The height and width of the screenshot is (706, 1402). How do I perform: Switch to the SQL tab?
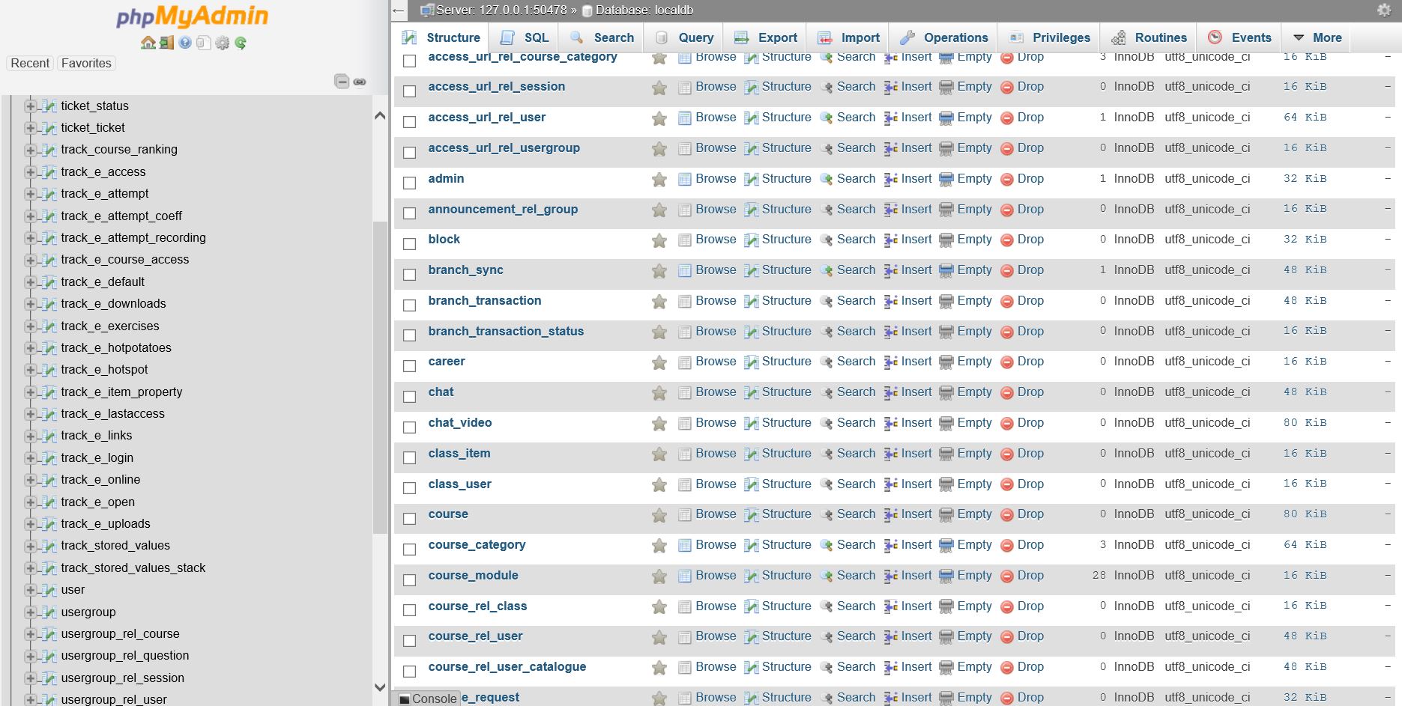524,37
